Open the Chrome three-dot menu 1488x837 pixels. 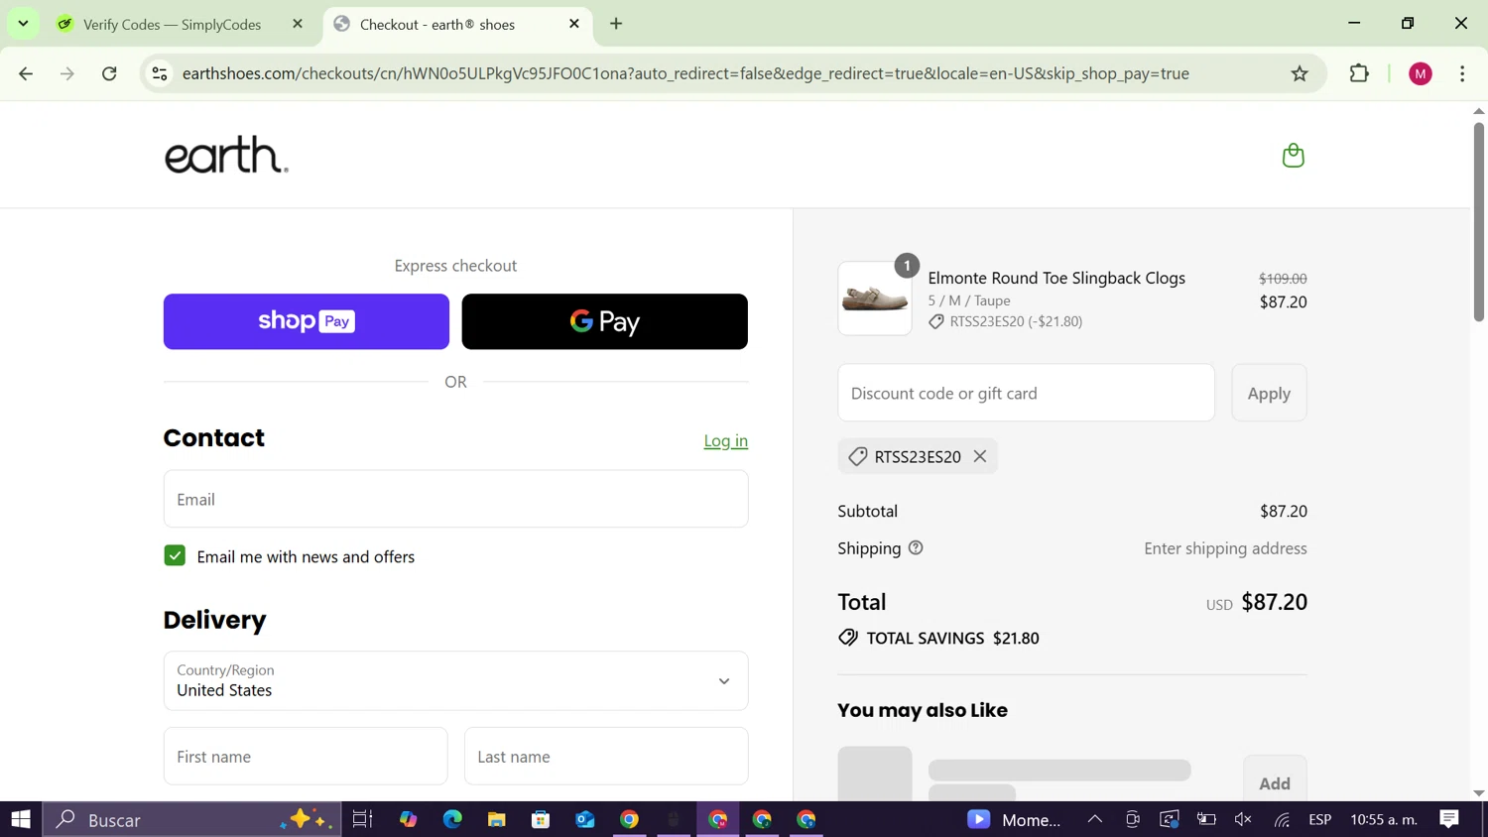point(1462,73)
